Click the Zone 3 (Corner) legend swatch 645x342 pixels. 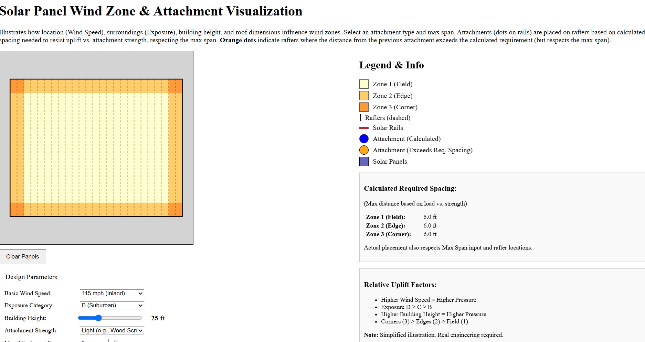pyautogui.click(x=364, y=107)
